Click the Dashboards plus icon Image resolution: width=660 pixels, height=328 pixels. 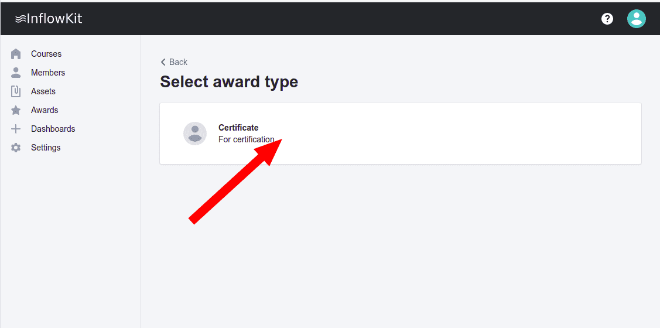click(16, 129)
